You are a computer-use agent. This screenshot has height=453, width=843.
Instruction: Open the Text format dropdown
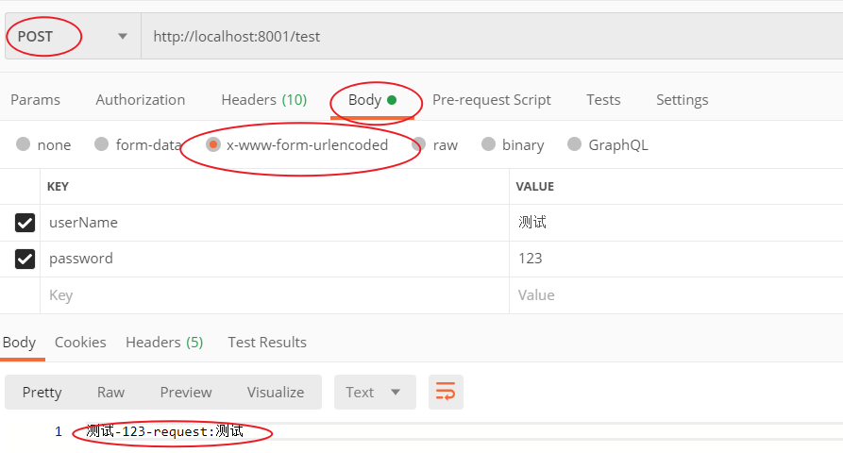tap(376, 393)
